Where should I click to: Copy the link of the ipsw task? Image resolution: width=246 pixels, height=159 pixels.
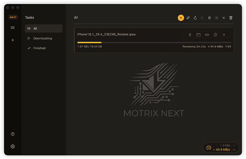(207, 35)
